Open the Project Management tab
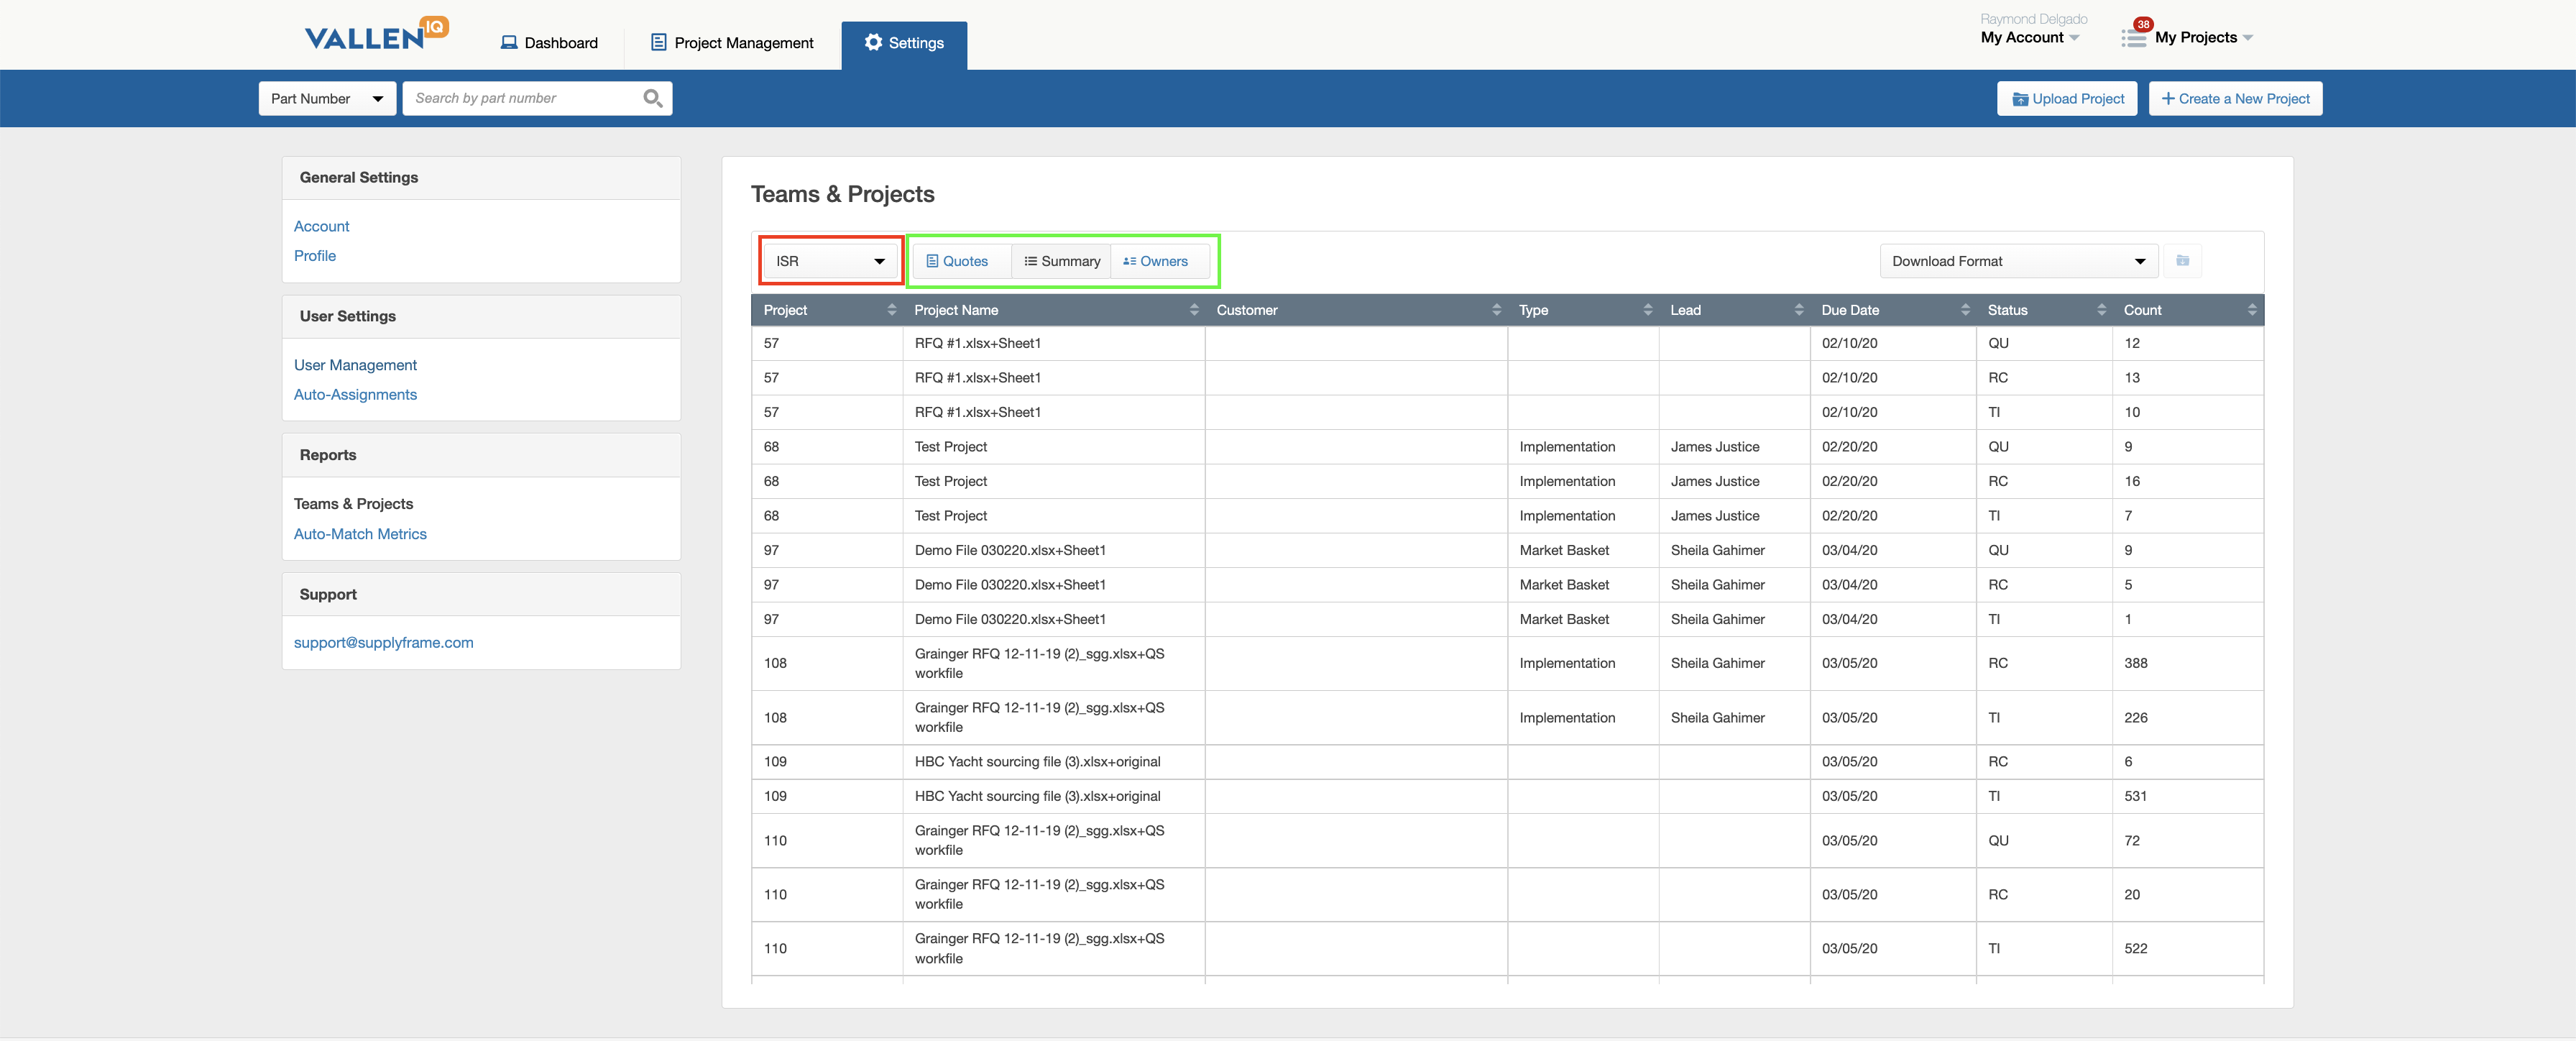This screenshot has width=2576, height=1041. (732, 43)
